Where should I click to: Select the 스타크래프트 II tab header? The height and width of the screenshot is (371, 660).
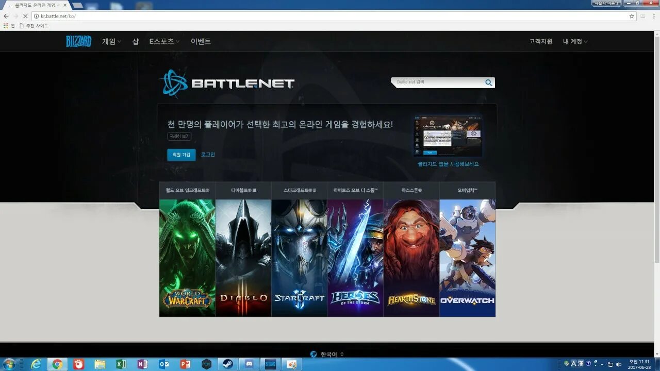[x=300, y=190]
